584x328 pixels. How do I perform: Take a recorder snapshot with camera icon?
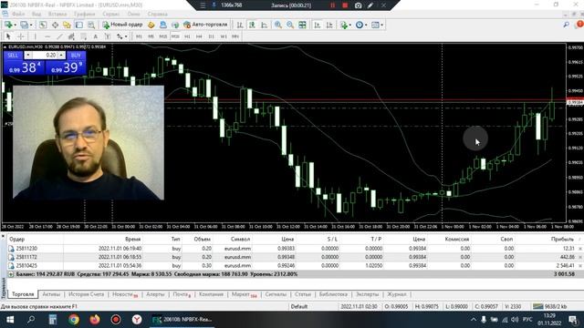tap(358, 5)
